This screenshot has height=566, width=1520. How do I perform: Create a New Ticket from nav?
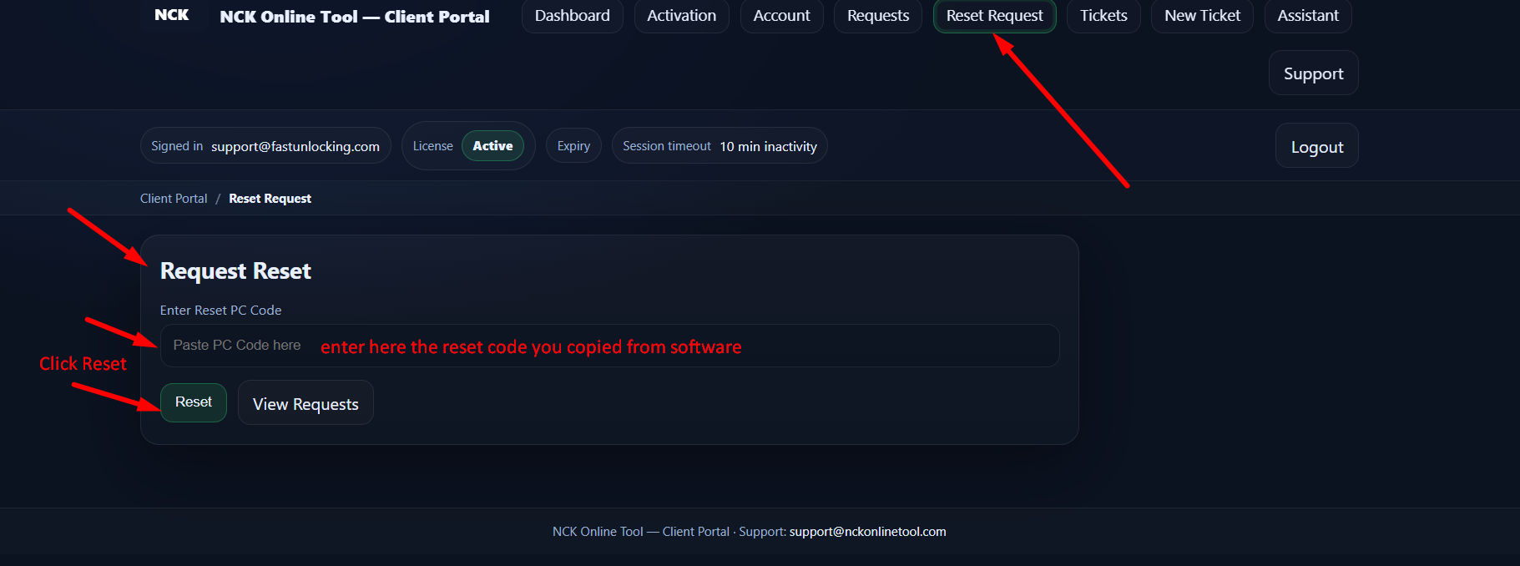pyautogui.click(x=1202, y=16)
